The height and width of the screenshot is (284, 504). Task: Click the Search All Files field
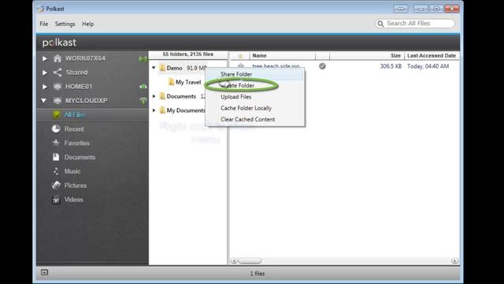(x=415, y=24)
